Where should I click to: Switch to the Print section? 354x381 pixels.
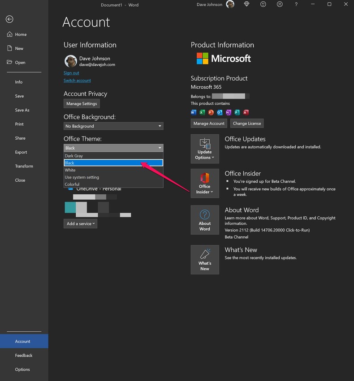(x=20, y=124)
